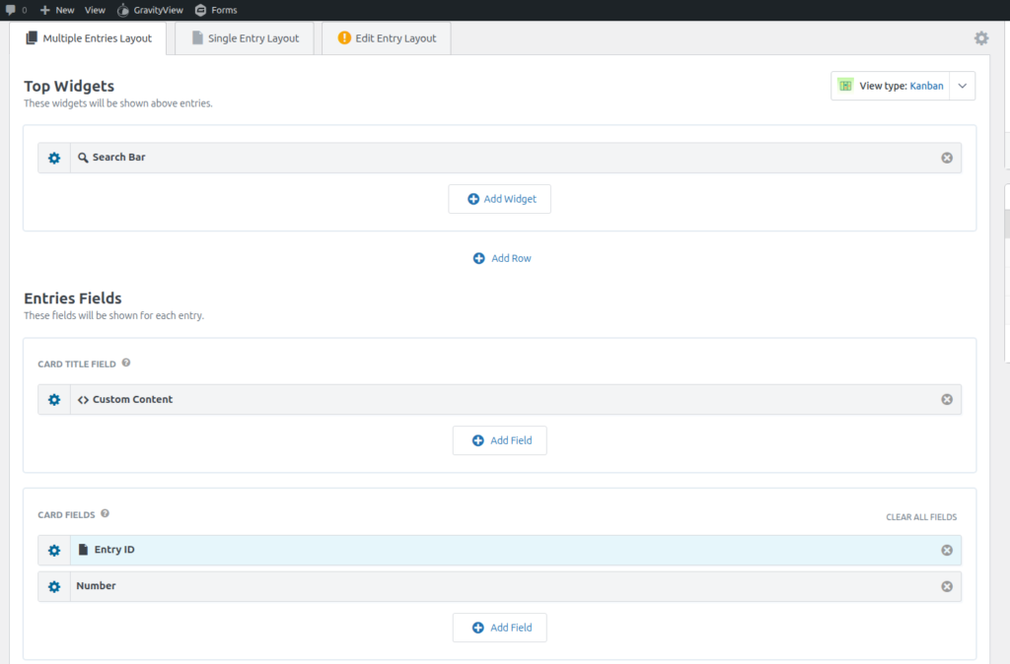Click Add Widget button
The image size is (1010, 664).
[500, 199]
